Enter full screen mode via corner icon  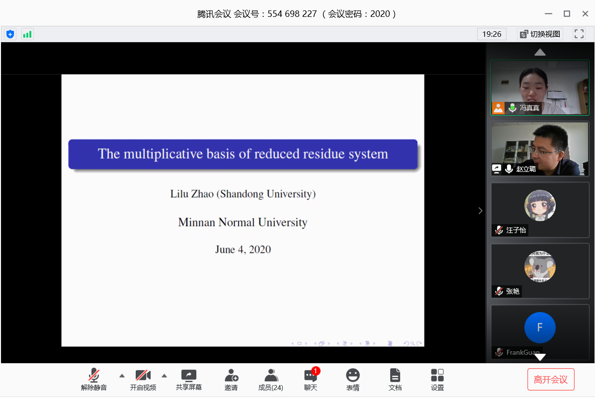click(x=579, y=34)
